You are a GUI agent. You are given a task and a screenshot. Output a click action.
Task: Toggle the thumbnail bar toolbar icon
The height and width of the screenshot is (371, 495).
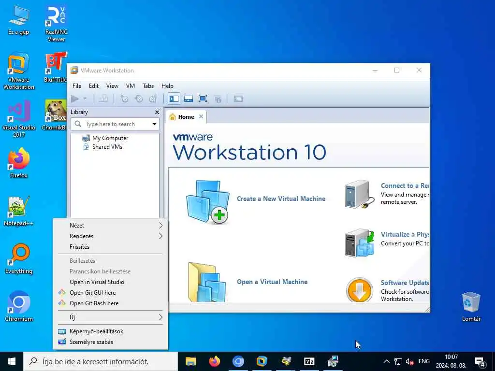tap(189, 99)
